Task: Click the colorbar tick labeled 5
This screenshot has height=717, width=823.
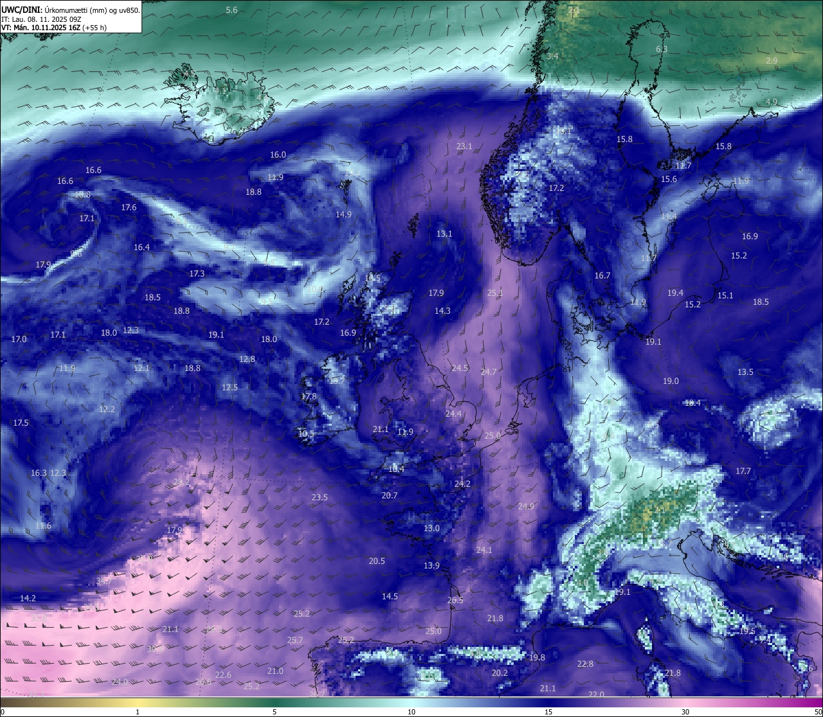Action: click(x=275, y=712)
